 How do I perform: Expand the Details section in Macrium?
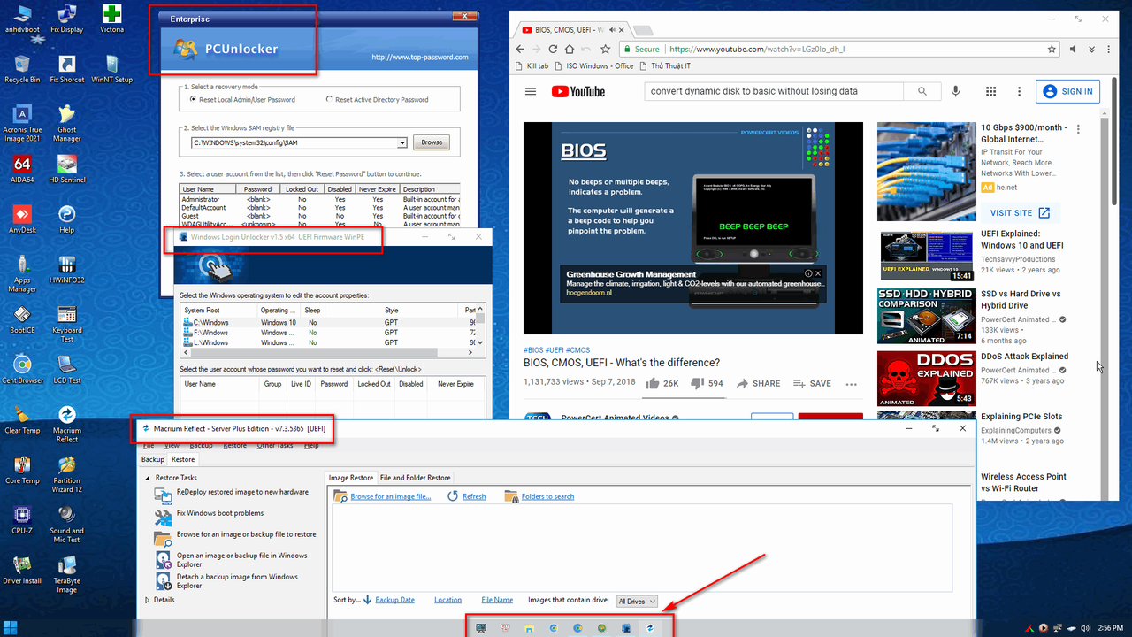coord(147,600)
